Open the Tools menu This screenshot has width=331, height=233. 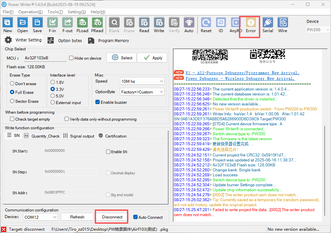point(55,12)
